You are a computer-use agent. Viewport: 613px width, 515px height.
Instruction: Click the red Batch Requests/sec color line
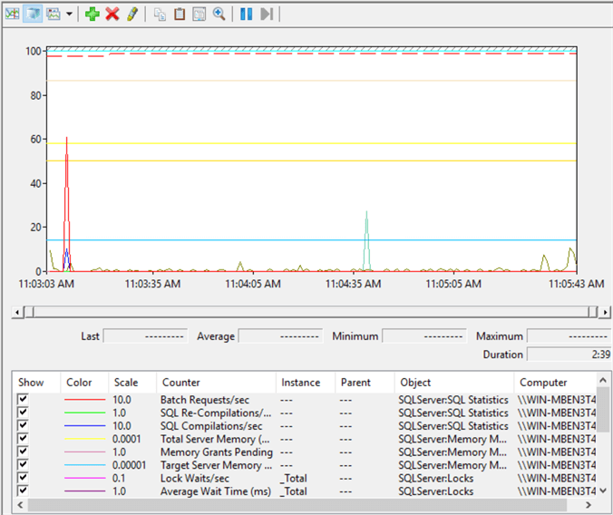[x=85, y=400]
